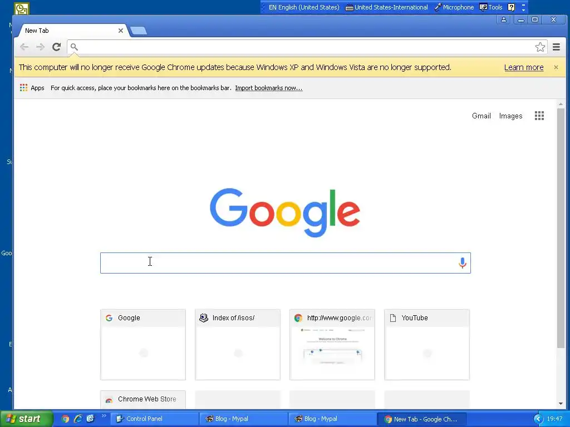Close the New Tab tab

121,31
